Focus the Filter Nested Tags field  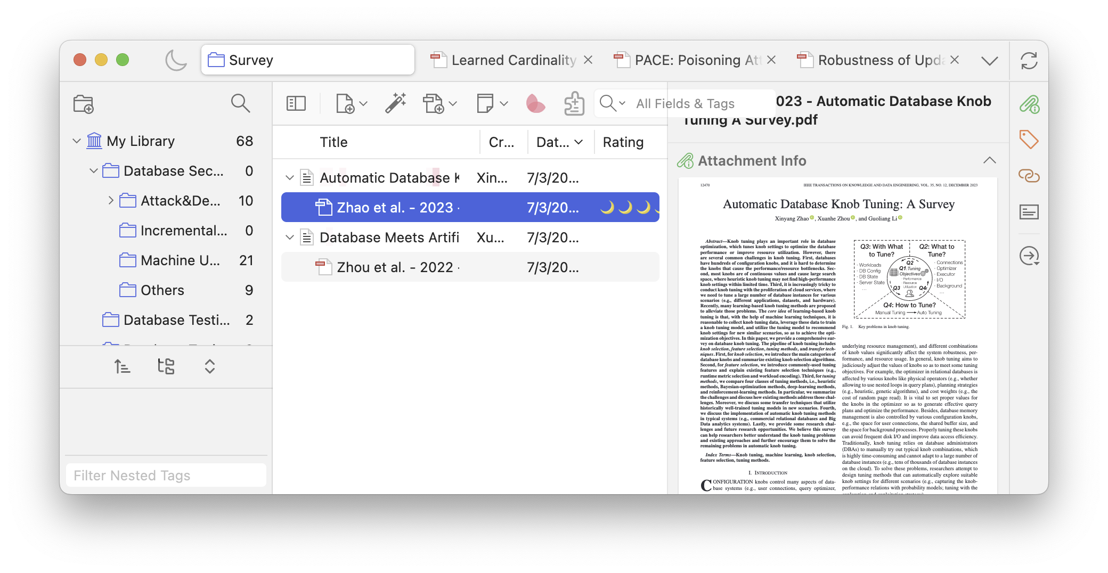tap(166, 475)
